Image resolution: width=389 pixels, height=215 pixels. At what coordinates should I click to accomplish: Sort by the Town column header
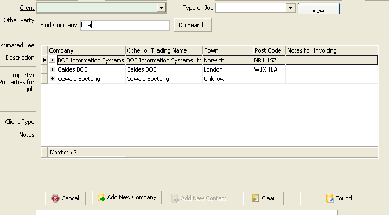tap(228, 50)
